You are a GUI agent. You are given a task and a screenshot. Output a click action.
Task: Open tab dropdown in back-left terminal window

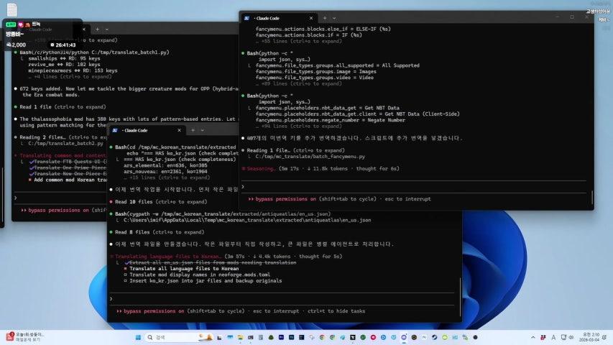click(x=106, y=29)
